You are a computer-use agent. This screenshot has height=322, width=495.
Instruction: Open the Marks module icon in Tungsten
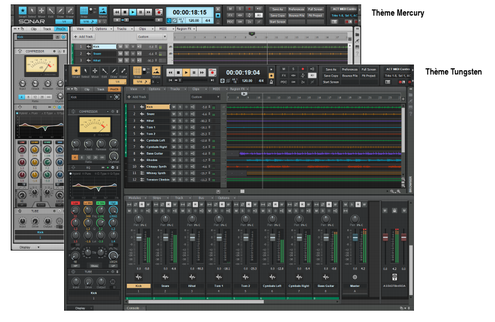point(156,71)
